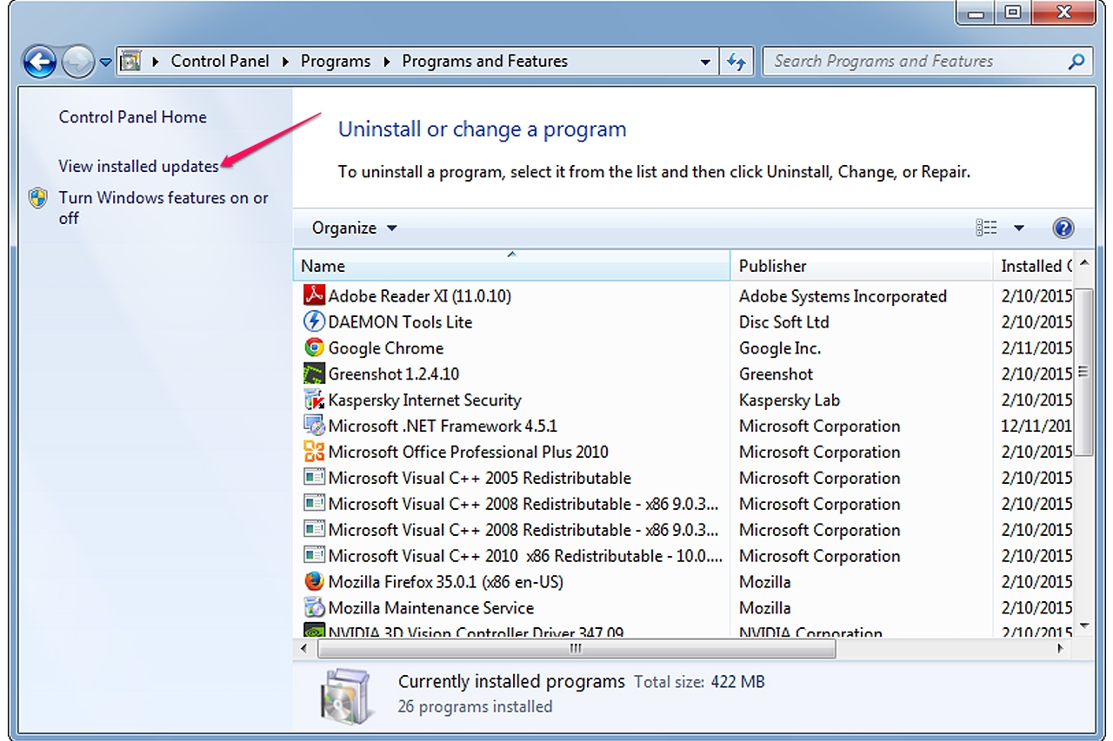Open Control Panel Home link

pos(133,116)
